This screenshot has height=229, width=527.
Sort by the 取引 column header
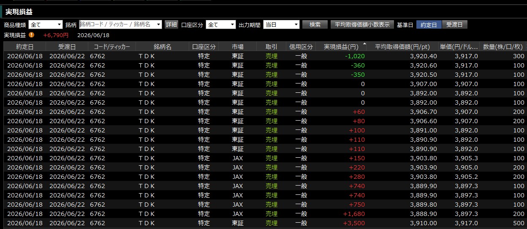[272, 46]
